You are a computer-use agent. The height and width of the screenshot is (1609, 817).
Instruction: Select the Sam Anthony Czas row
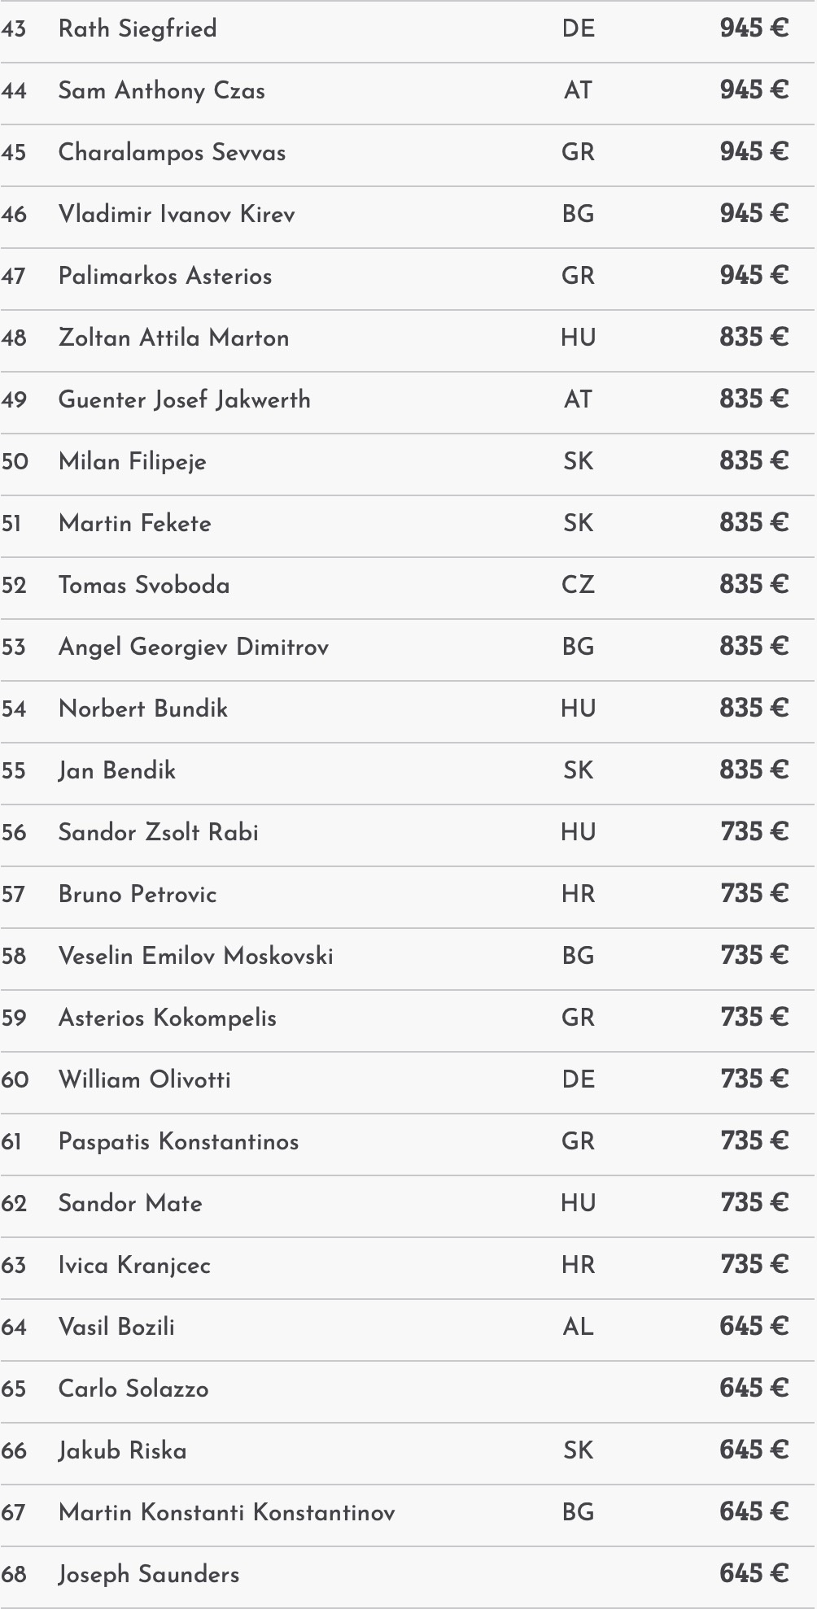161,91
